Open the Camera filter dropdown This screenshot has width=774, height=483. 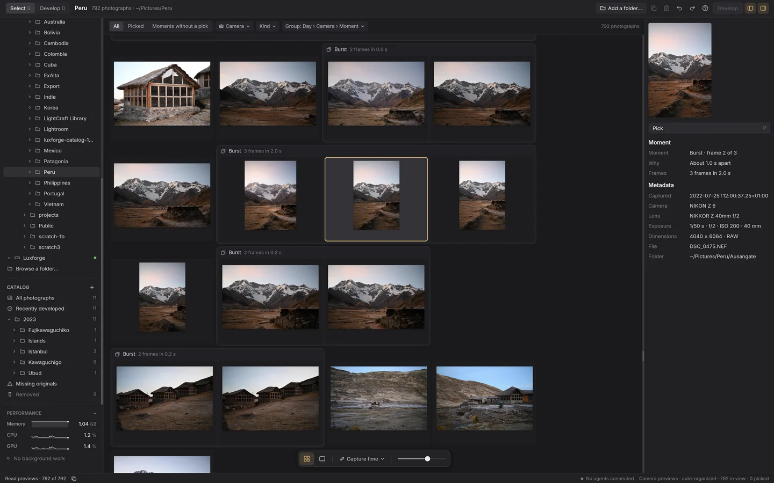point(234,26)
